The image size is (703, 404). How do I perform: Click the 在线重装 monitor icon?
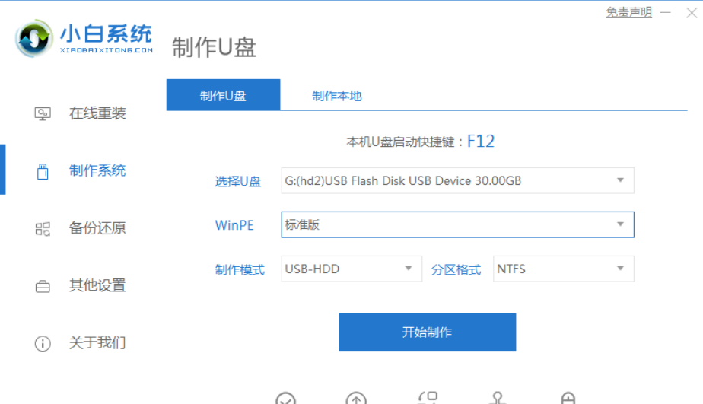[x=43, y=113]
